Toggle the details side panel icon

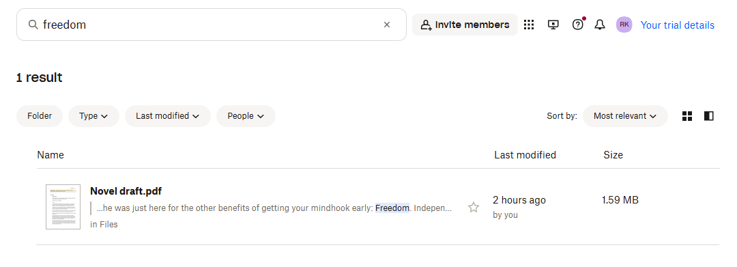(x=709, y=116)
